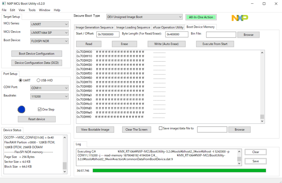Open the Tools menu

[32, 10]
